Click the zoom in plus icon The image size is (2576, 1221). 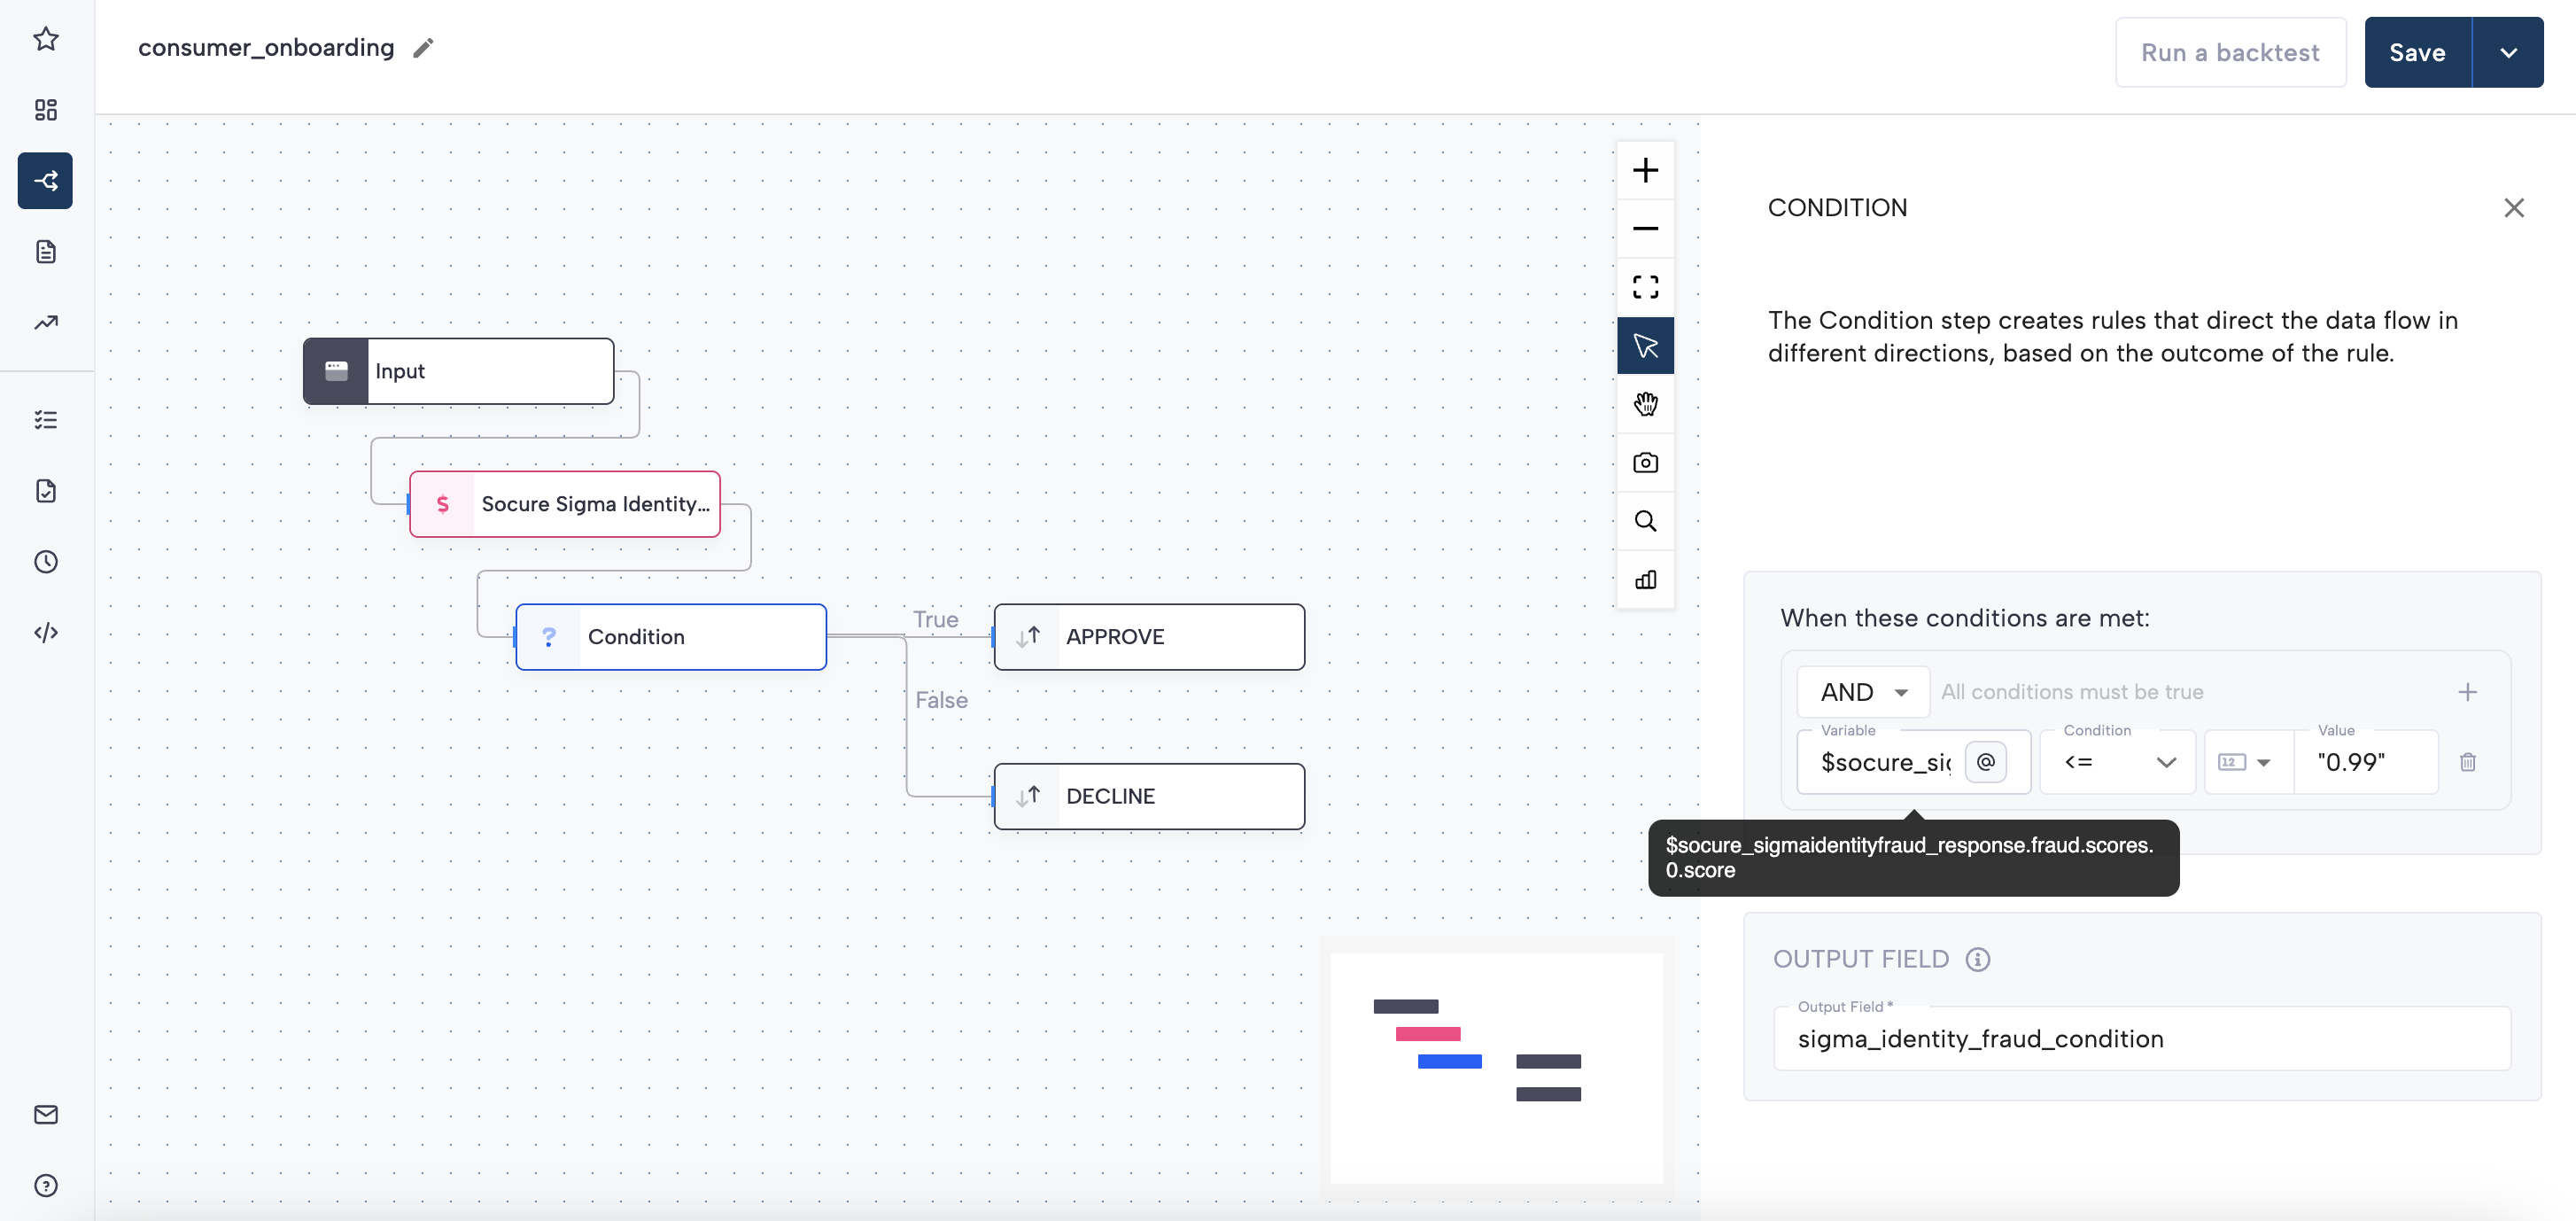(1645, 170)
